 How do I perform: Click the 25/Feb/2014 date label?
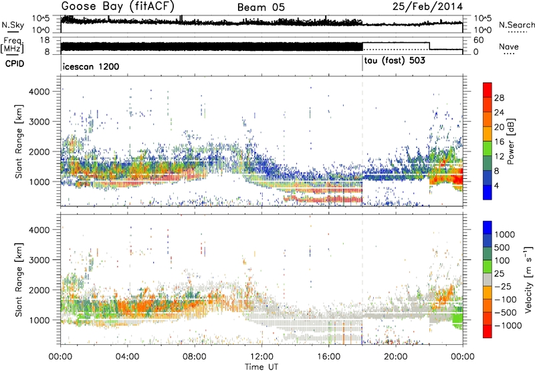(427, 7)
